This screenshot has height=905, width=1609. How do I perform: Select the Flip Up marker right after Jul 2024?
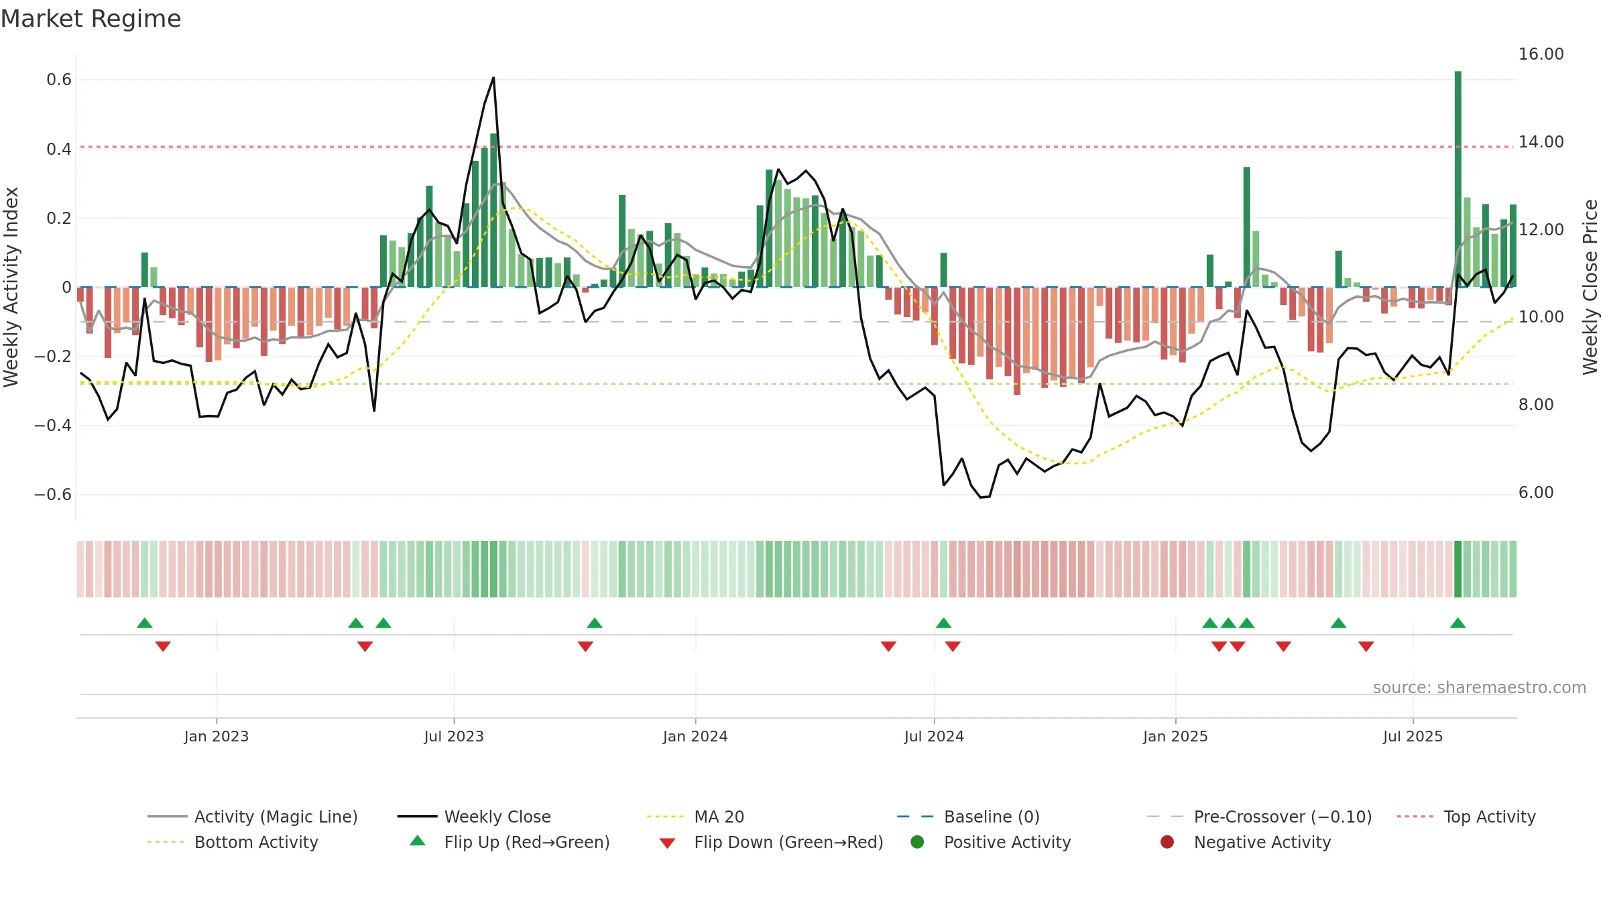(x=943, y=623)
